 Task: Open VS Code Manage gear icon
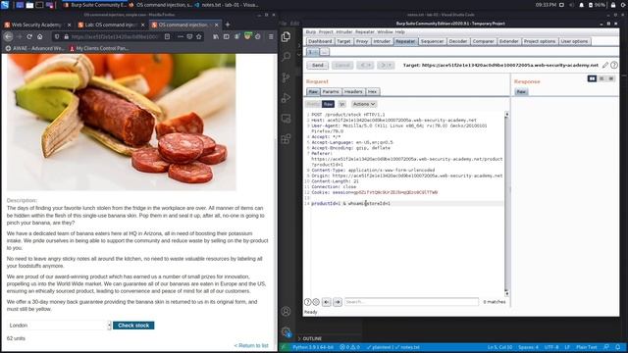[x=286, y=331]
